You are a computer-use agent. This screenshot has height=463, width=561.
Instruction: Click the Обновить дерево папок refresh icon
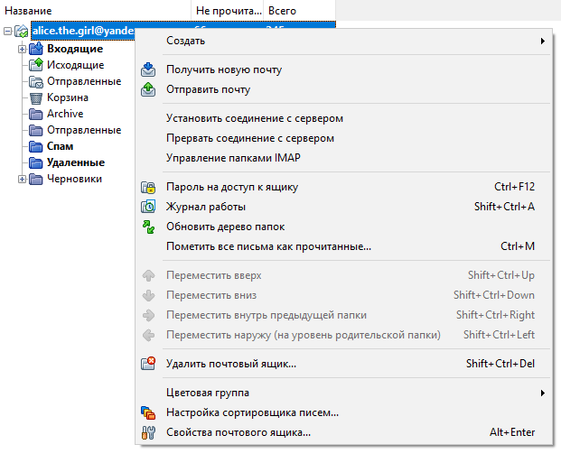point(149,227)
